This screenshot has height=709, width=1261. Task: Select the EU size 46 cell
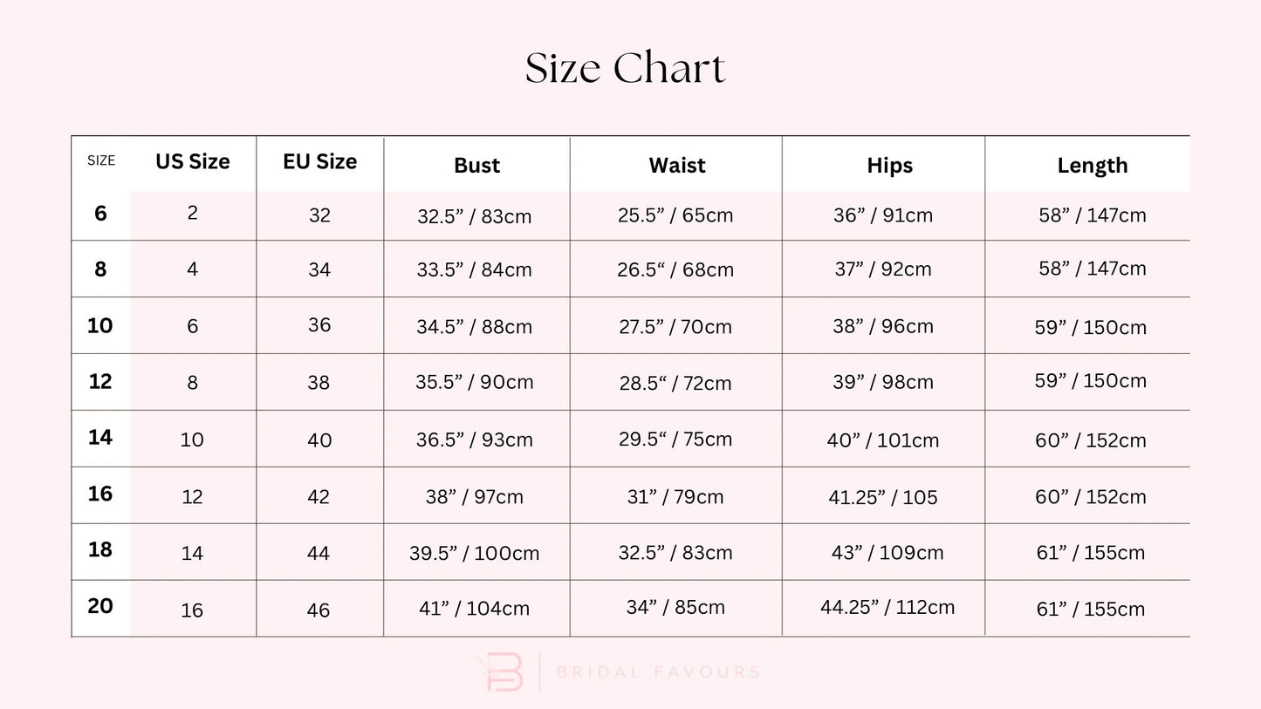click(x=319, y=610)
